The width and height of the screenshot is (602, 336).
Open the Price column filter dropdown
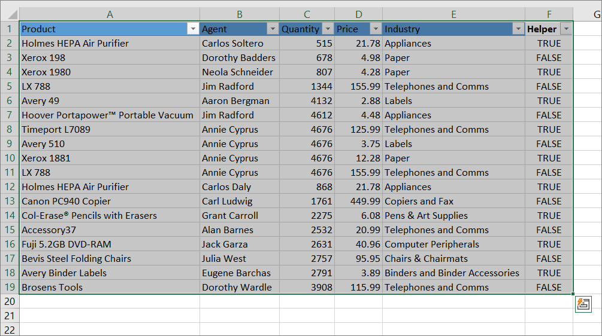tap(376, 29)
